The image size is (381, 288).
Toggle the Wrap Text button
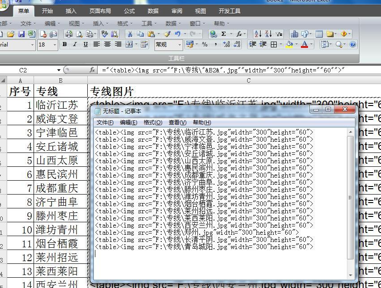144,44
